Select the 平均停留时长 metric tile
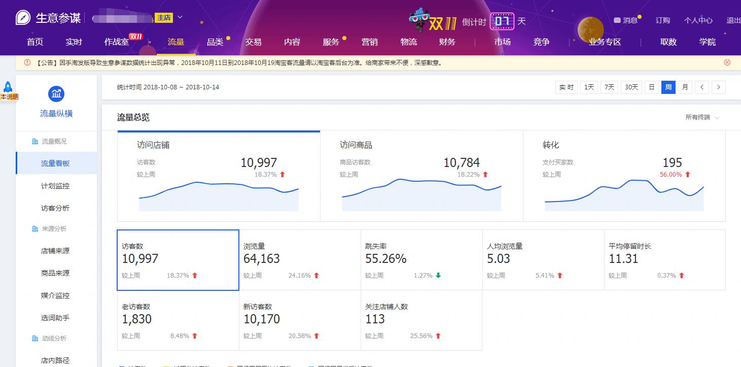 pyautogui.click(x=665, y=260)
